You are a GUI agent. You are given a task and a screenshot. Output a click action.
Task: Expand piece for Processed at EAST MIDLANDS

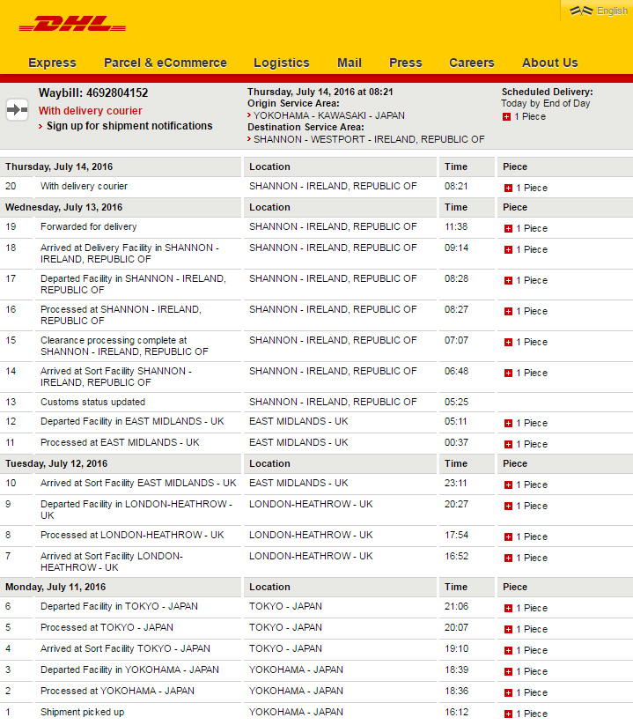508,445
